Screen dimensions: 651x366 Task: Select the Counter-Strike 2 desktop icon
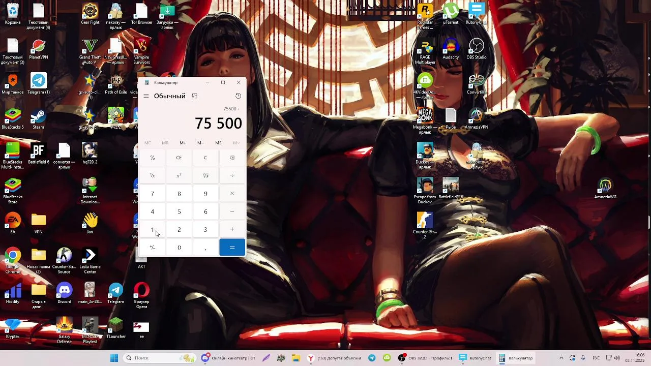425,226
